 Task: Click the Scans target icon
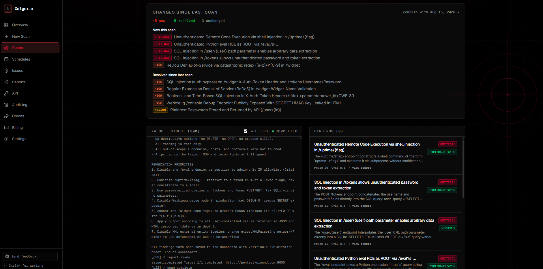pos(6,48)
